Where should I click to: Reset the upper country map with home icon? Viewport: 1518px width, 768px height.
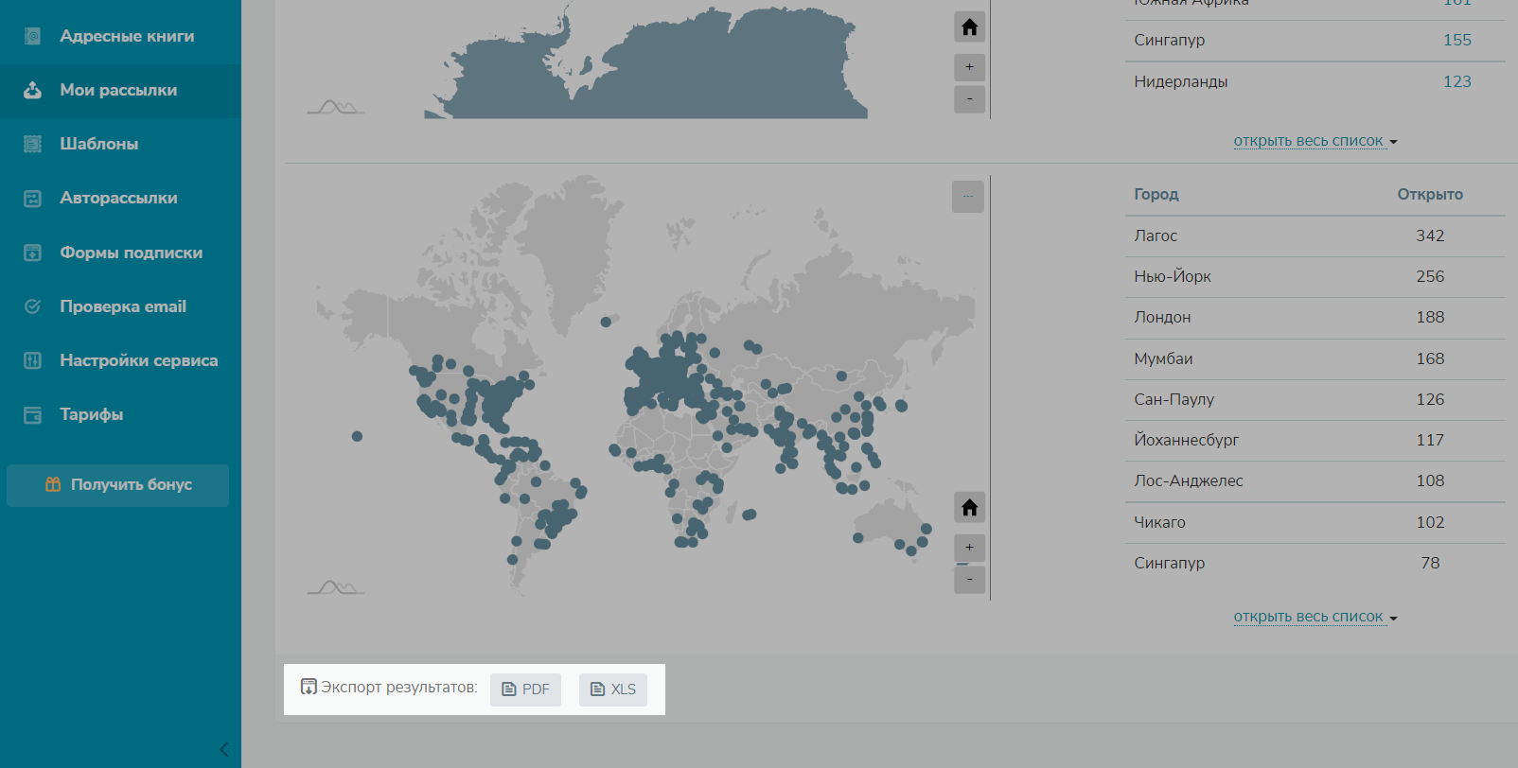pos(969,27)
